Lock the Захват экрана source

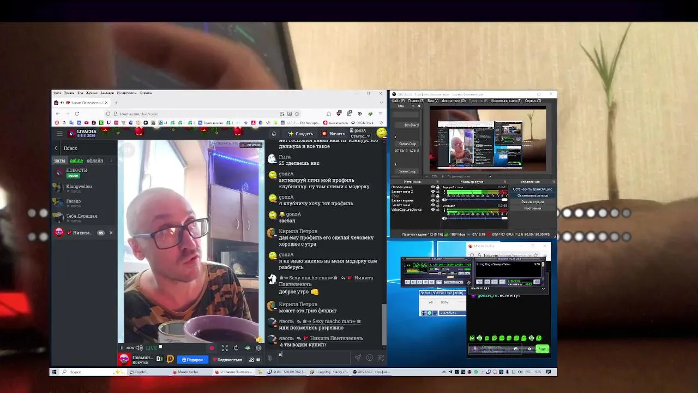pyautogui.click(x=437, y=200)
